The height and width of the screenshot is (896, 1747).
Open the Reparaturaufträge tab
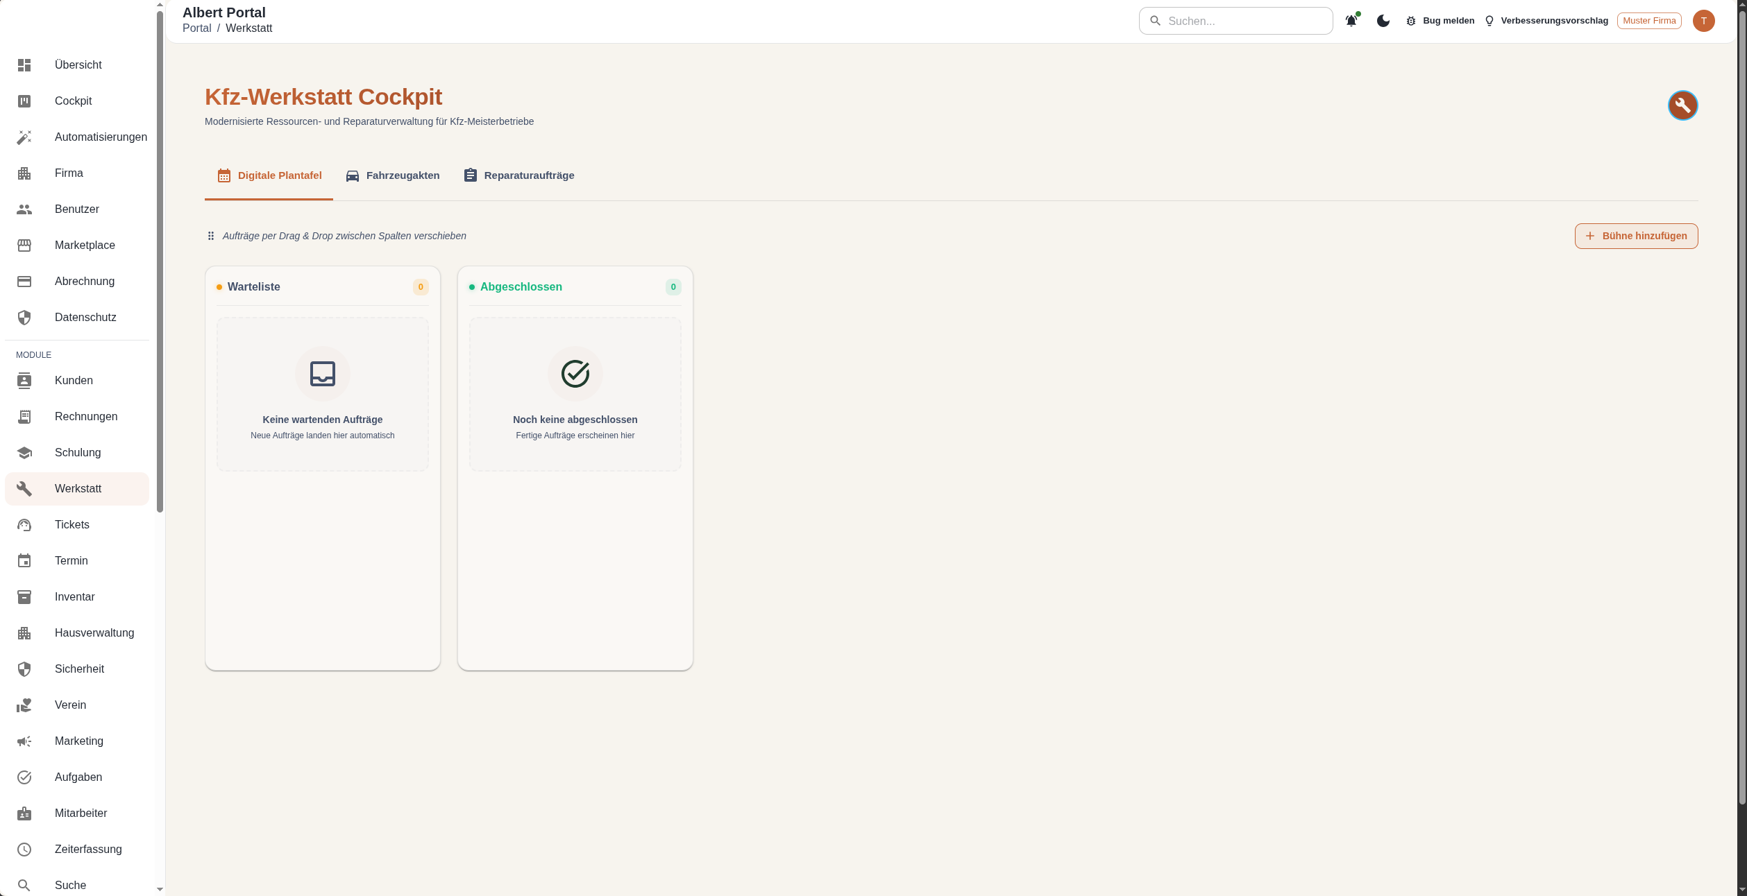[518, 175]
